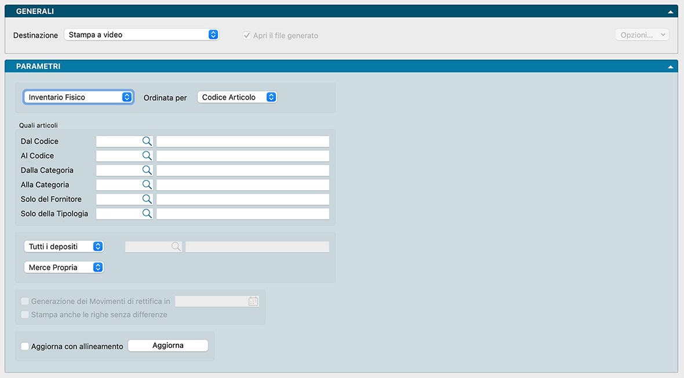The height and width of the screenshot is (378, 684).
Task: Collapse the Parametri section triangle
Action: tap(670, 67)
